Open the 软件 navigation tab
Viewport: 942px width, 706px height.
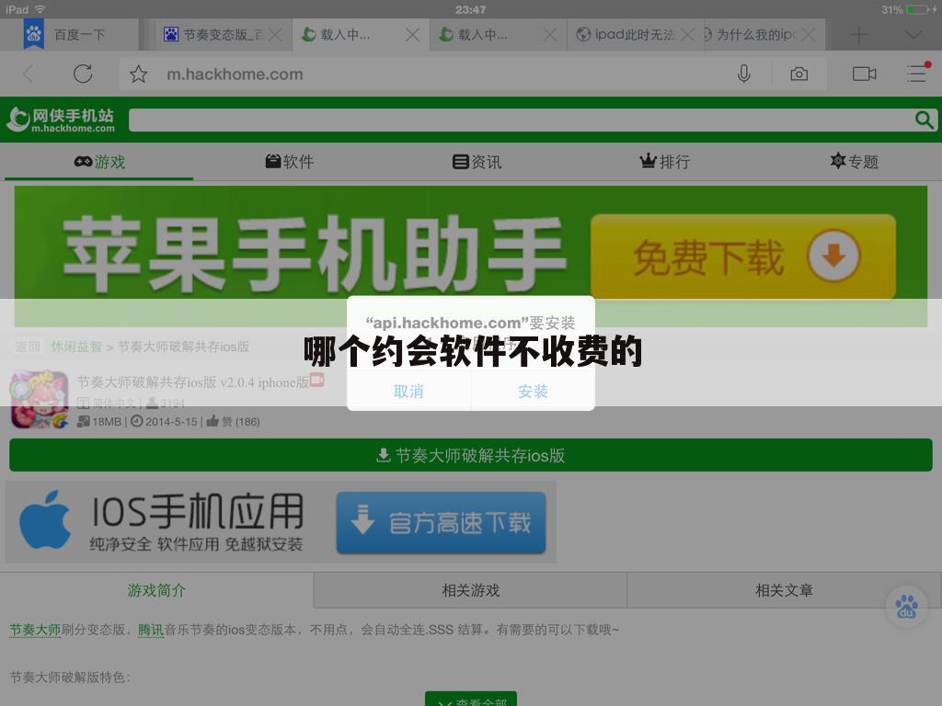pyautogui.click(x=290, y=162)
